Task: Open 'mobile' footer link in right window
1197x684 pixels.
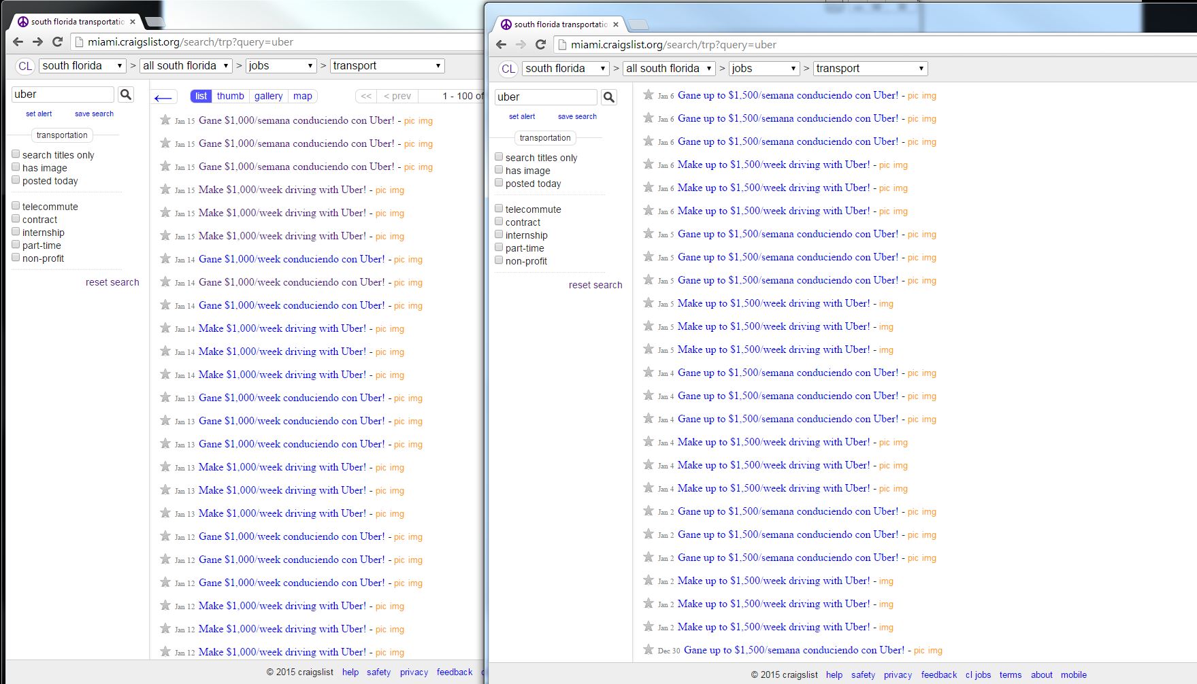Action: (1074, 675)
